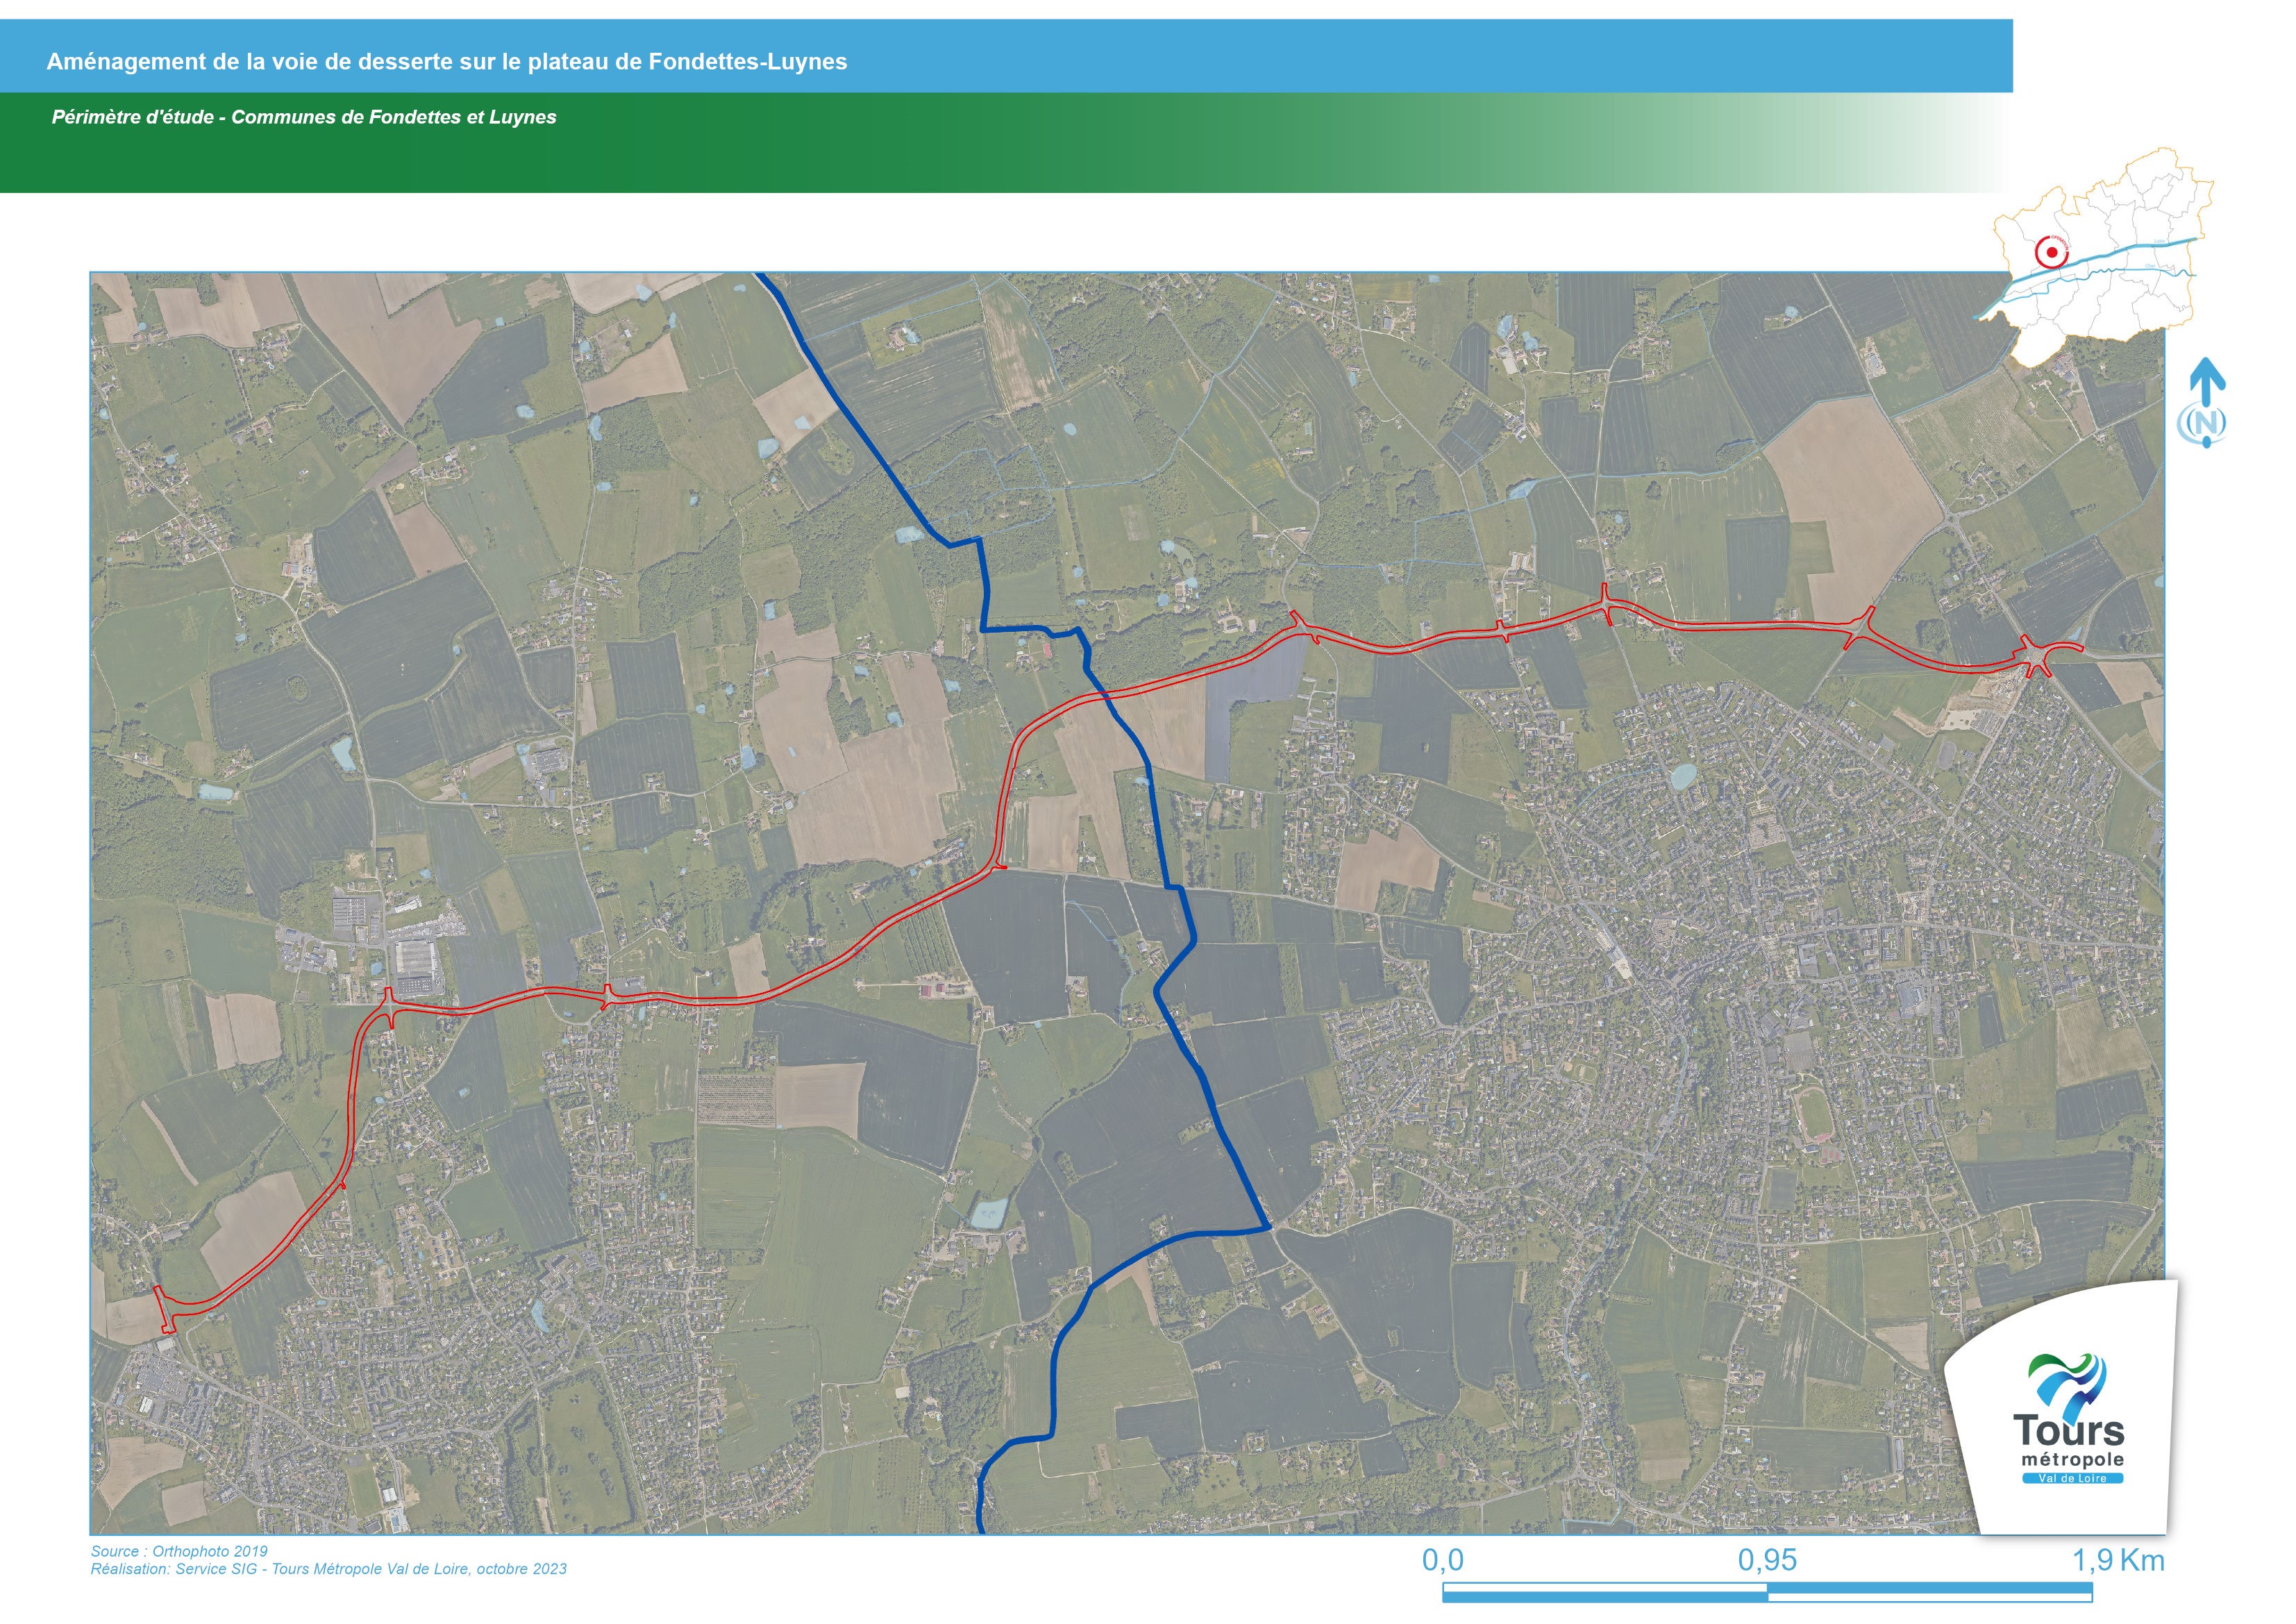Click the Cher river label in inset map
Screen dimensions: 2296x1624
[2150, 266]
